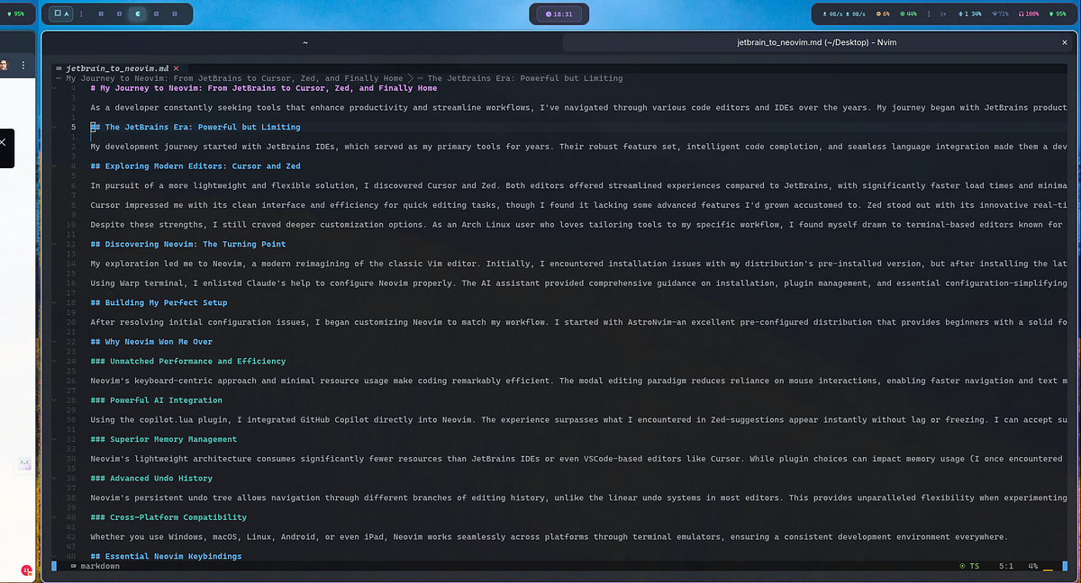The image size is (1081, 583).
Task: Switch to the 'jetbrain_to_neovim.md (~/Desktop) - Nvim' tab
Action: coord(816,42)
